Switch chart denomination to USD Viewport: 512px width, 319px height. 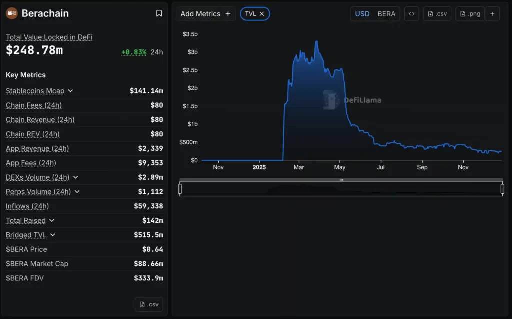click(362, 14)
